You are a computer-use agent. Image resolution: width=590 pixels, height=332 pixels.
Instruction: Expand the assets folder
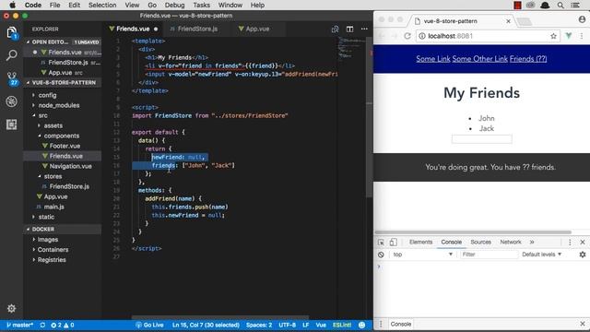point(53,125)
